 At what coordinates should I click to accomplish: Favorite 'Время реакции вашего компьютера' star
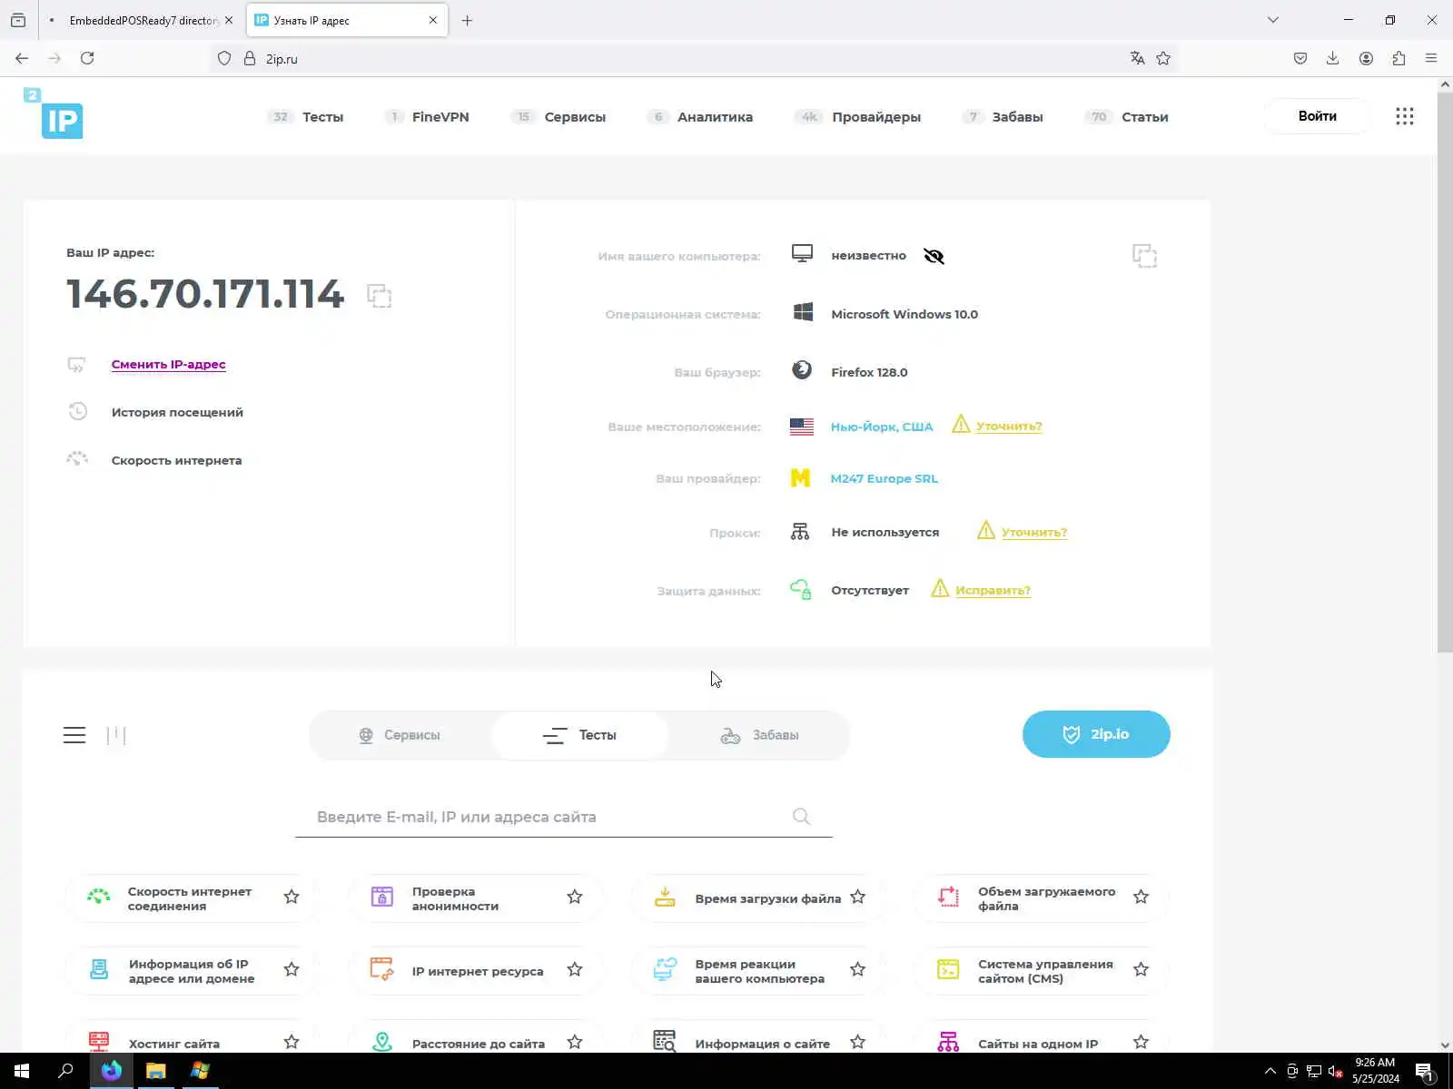857,969
